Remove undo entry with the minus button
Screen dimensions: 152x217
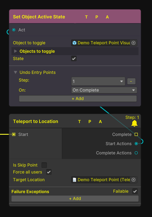click(131, 81)
